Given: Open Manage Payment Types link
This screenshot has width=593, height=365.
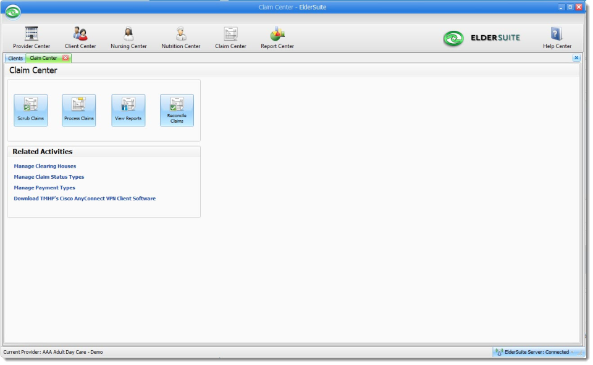Looking at the screenshot, I should tap(44, 187).
